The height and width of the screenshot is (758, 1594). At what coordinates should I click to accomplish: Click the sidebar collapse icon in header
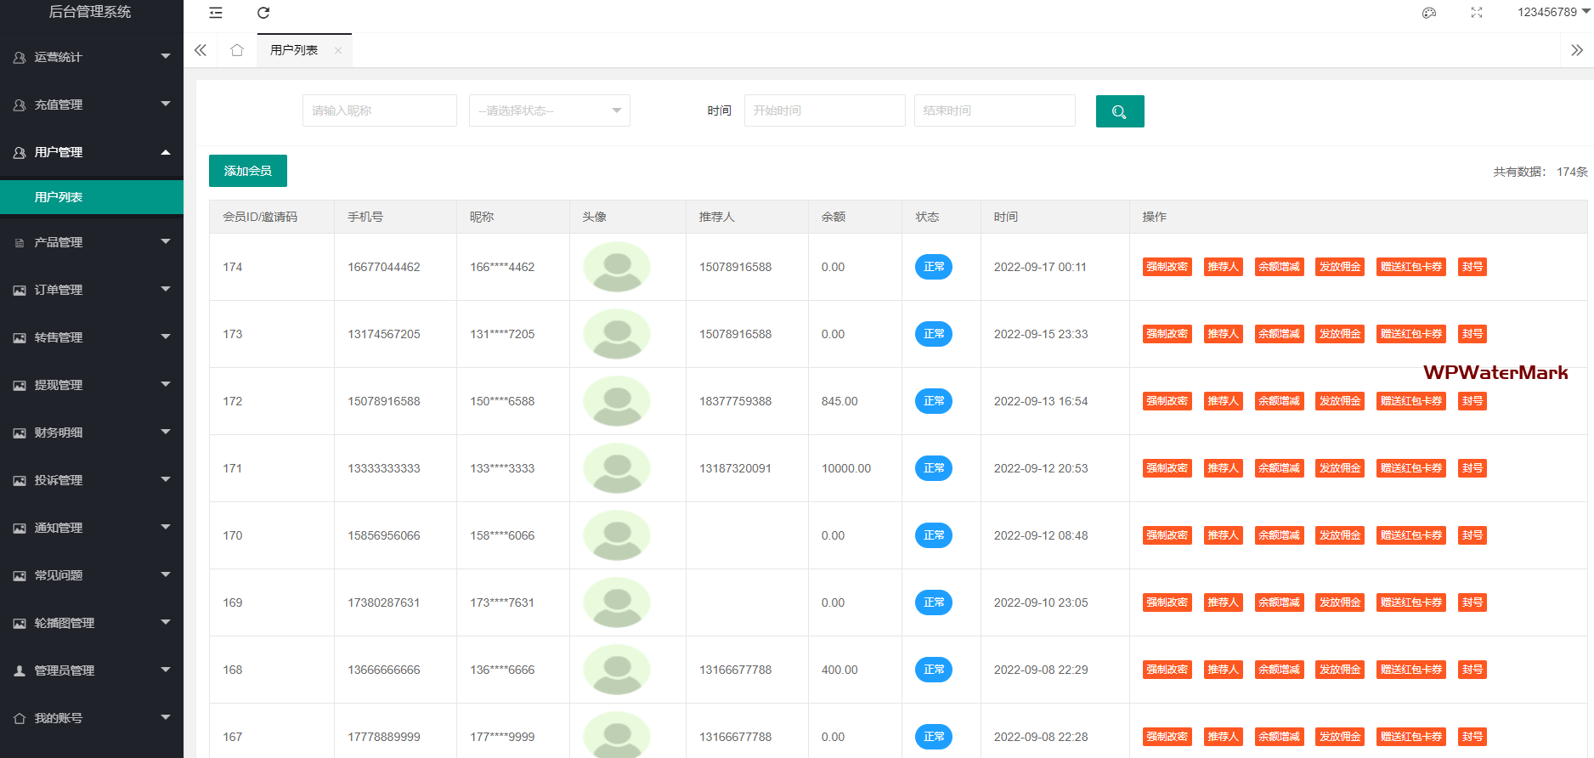[x=216, y=13]
